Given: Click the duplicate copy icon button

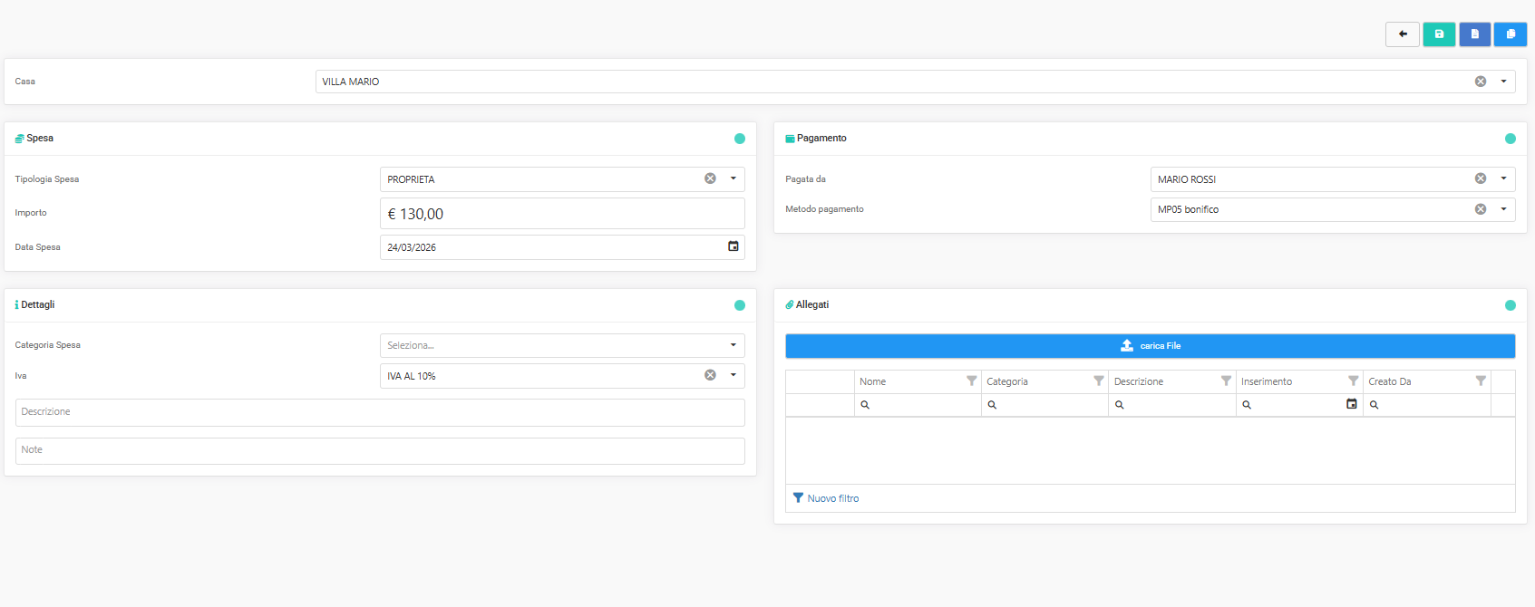Looking at the screenshot, I should 1510,34.
